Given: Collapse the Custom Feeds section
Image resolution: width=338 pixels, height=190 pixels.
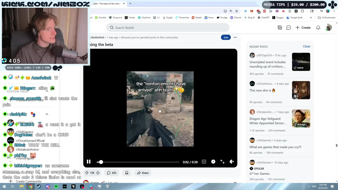Looking at the screenshot, I should coord(47,91).
